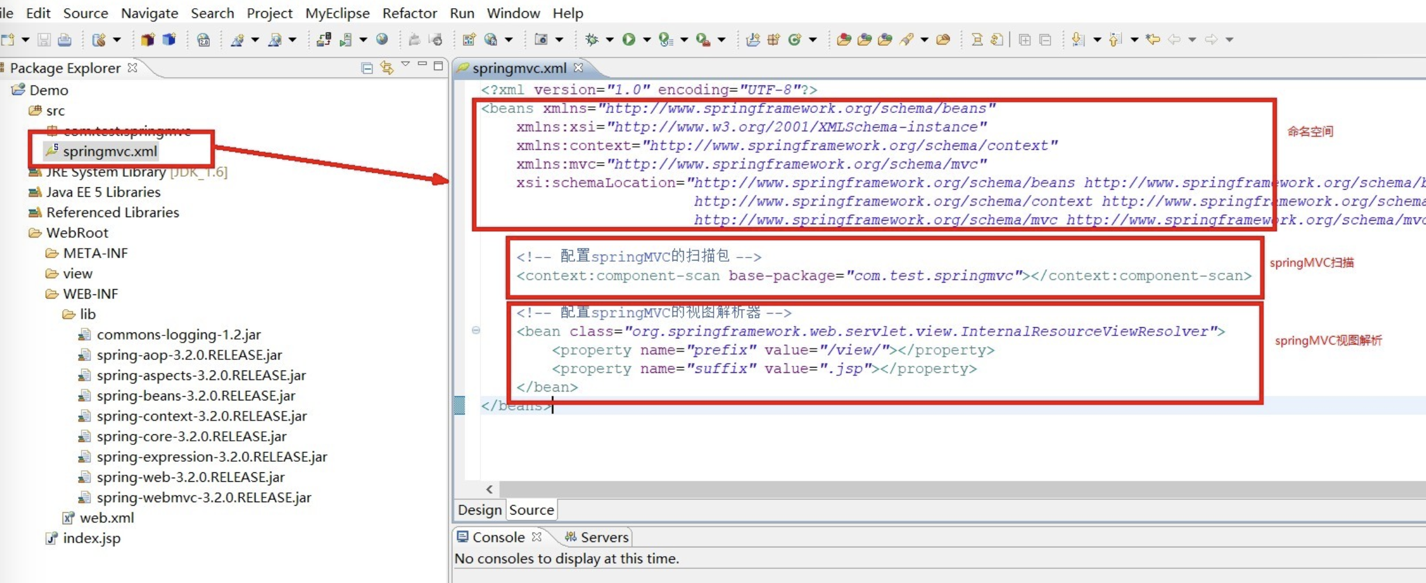Open the New wizard toolbar icon

tap(8, 39)
